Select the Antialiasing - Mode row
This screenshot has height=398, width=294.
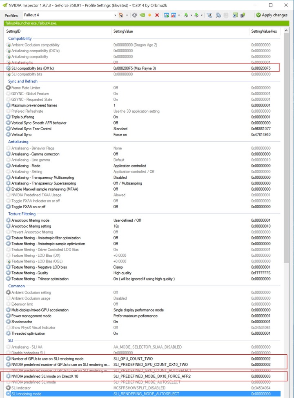(x=143, y=166)
